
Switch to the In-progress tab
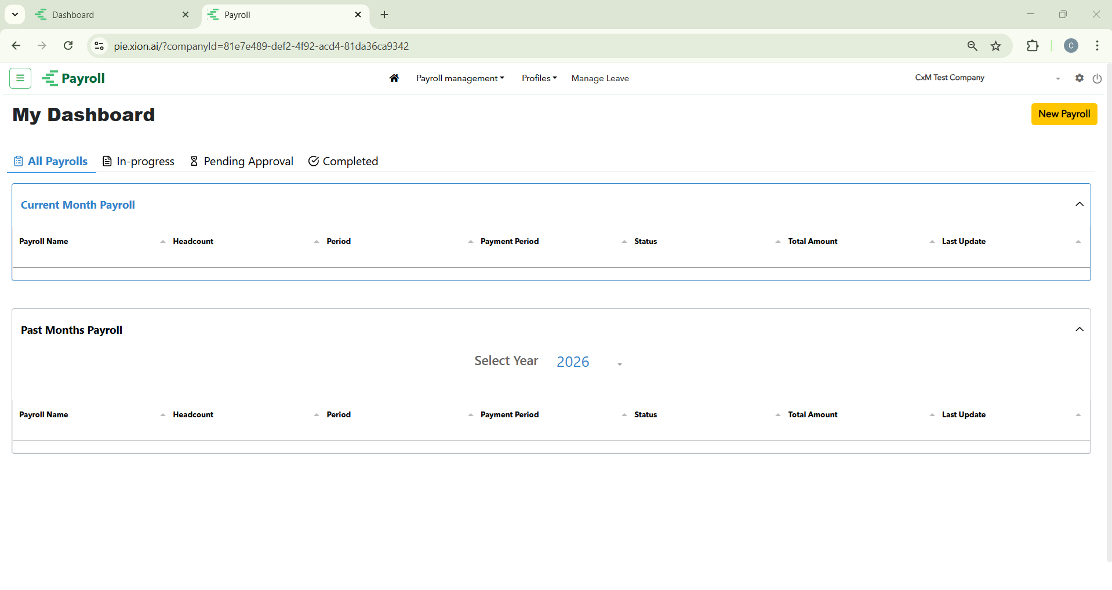(139, 161)
